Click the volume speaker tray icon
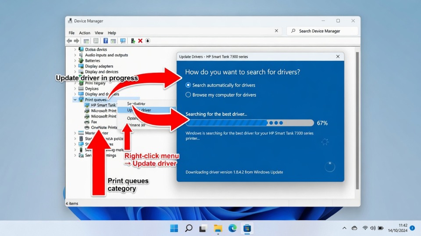 [373, 228]
